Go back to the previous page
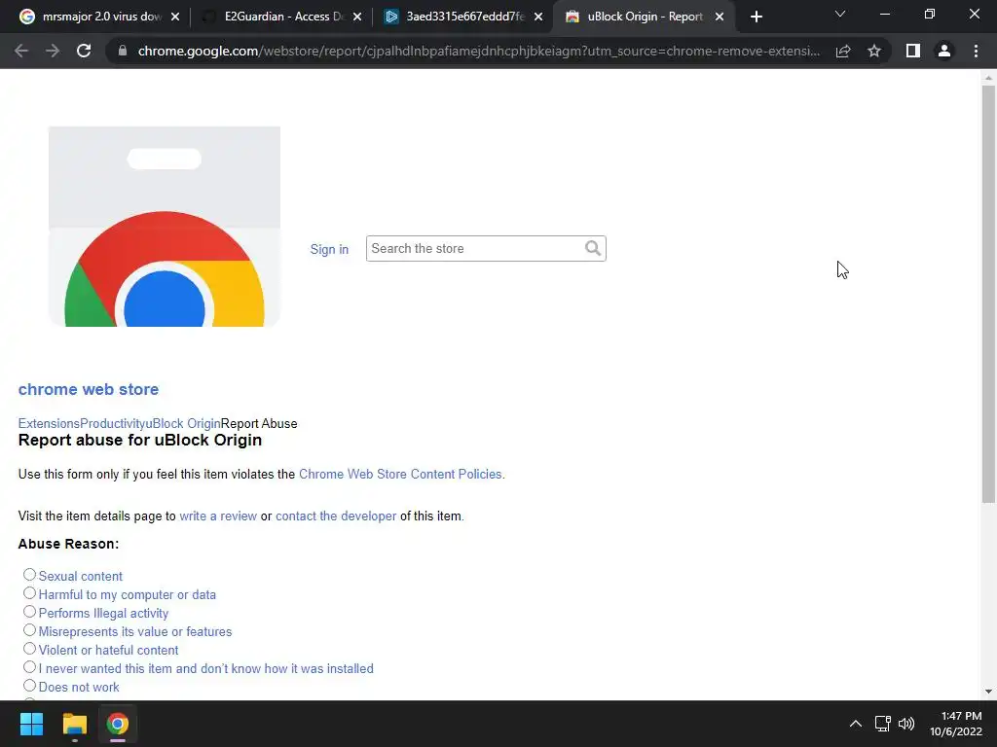 [21, 51]
